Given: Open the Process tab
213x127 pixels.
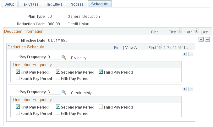Looking at the screenshot, I should pyautogui.click(x=76, y=4).
